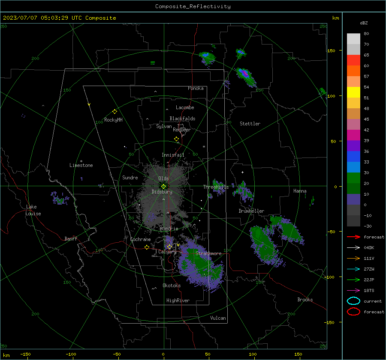386x360 pixels.
Task: Select the magenta 18TS arrow in legend
Action: click(x=353, y=291)
